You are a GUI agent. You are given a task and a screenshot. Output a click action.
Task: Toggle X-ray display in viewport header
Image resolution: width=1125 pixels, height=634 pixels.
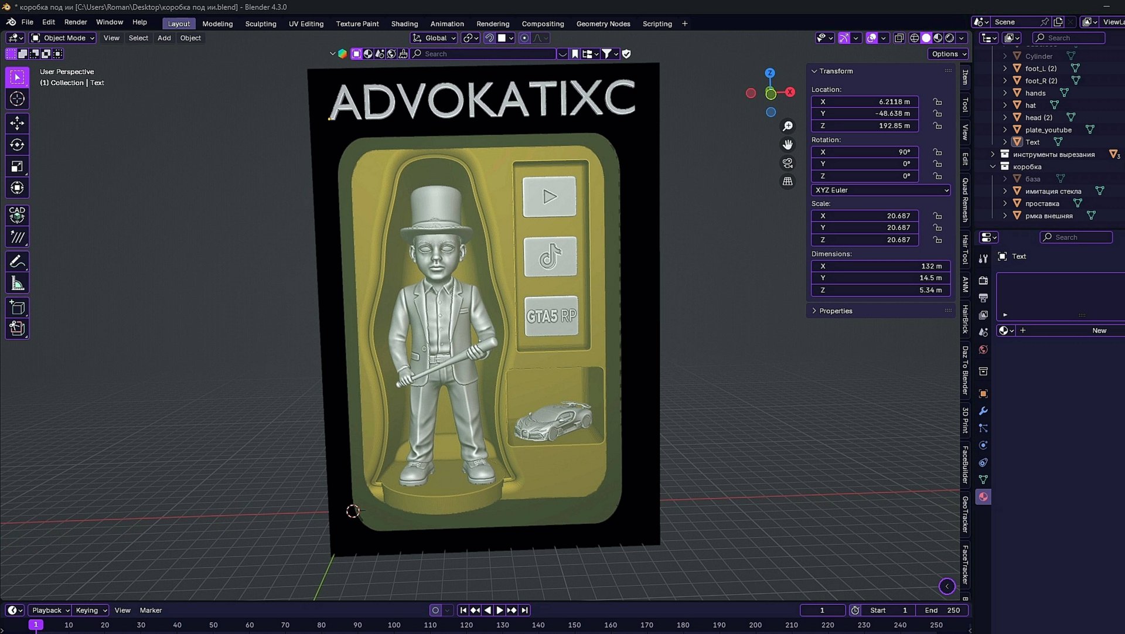pos(899,38)
